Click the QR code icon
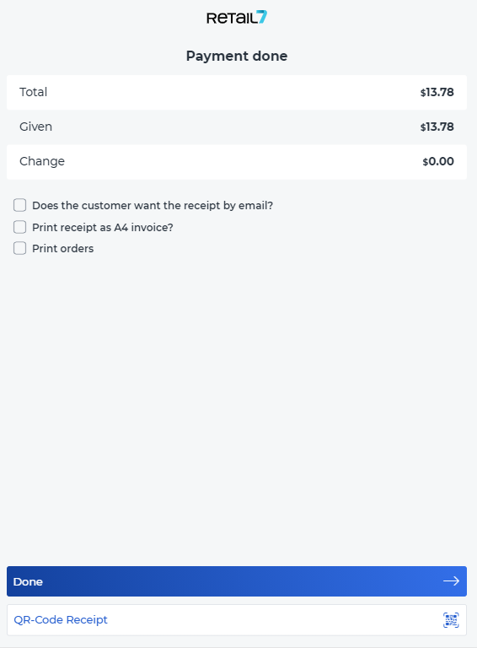Screen dimensions: 477x648 point(451,620)
